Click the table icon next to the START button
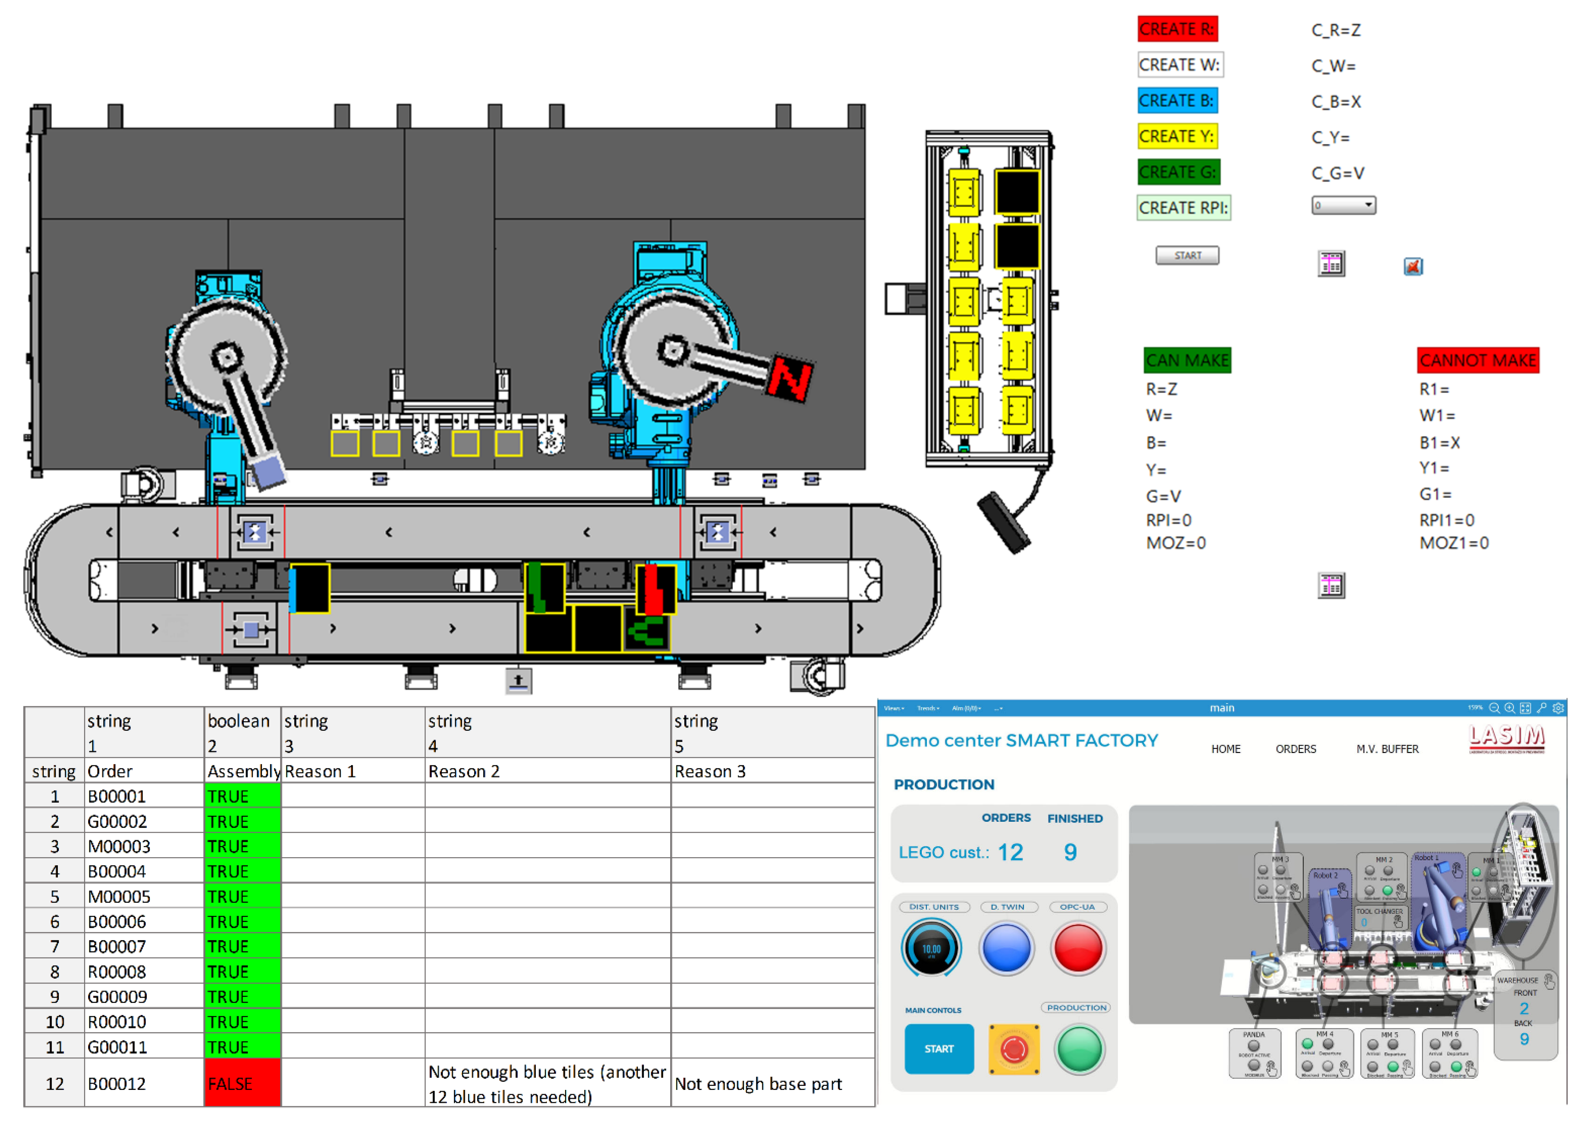 pyautogui.click(x=1331, y=264)
